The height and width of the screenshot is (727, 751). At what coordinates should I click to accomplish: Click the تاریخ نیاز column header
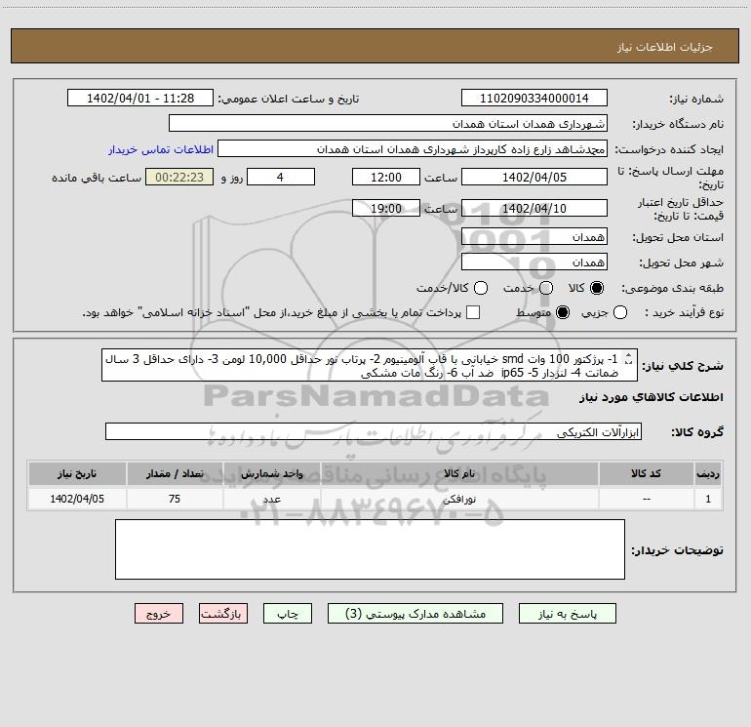[x=77, y=474]
